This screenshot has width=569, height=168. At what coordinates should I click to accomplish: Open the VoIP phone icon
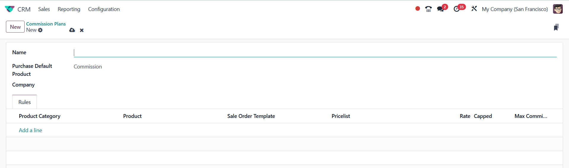coord(428,9)
